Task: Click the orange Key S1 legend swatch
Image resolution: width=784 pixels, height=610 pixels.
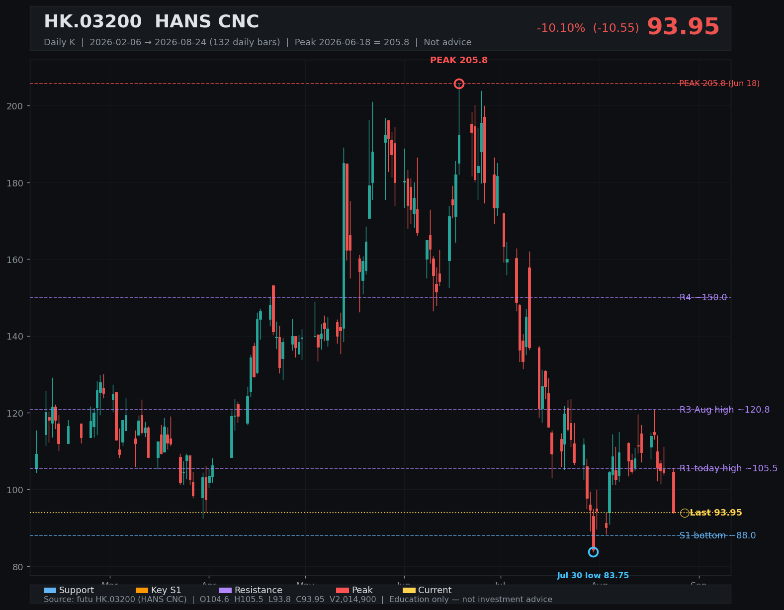Action: click(142, 590)
